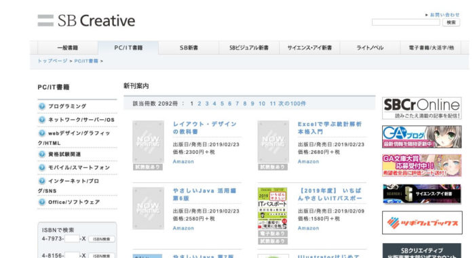Click the Excelで学ぶ統計解析 cover thumbnail

(273, 142)
